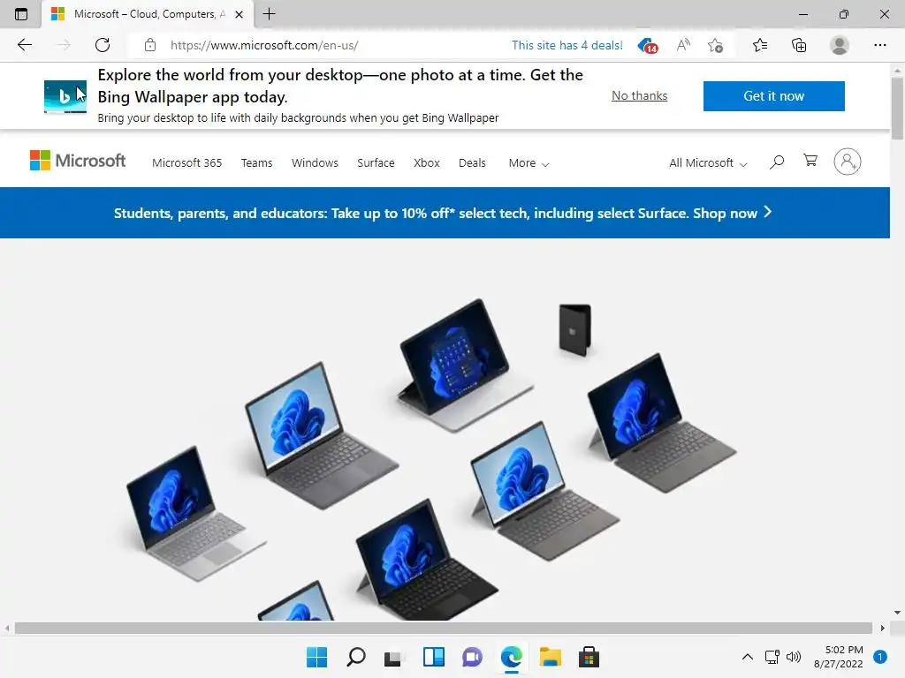Open the Favorites list icon
Image resolution: width=905 pixels, height=678 pixels.
[760, 45]
